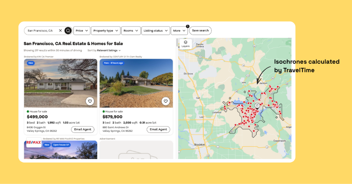The height and width of the screenshot is (184, 352).
Task: Open the Listing status dropdown
Action: pyautogui.click(x=155, y=30)
